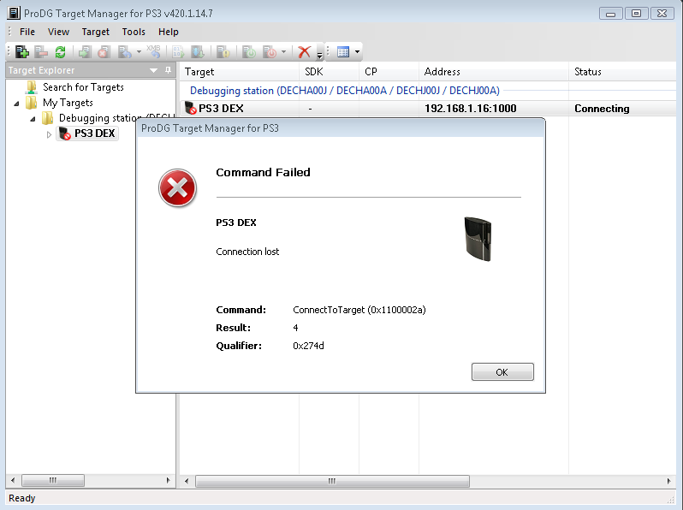Click the Connecting status cell
683x510 pixels.
pos(602,109)
